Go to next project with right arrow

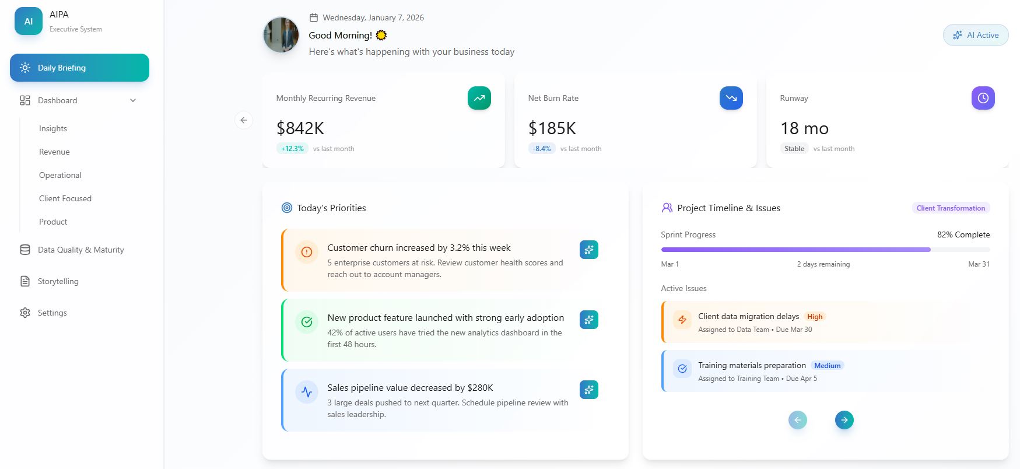point(844,420)
